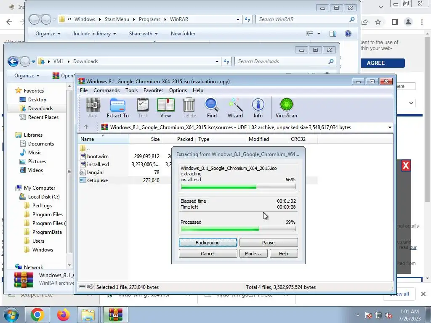Open Local Disk (C:) in navigation pane
The image size is (431, 323).
coord(44,197)
